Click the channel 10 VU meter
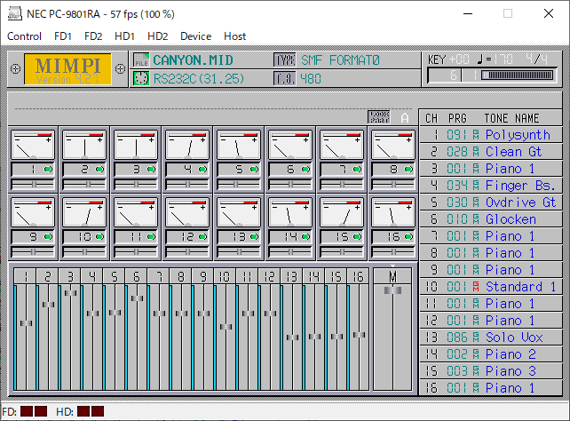Screen dimensions: 570x421 [x=84, y=213]
